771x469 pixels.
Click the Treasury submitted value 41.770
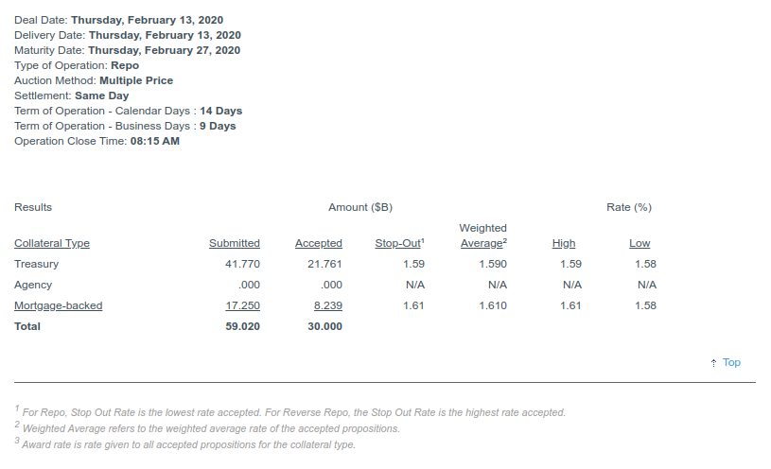click(242, 264)
